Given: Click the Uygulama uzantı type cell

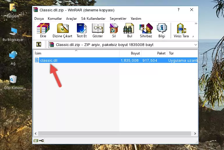Looking at the screenshot, I should 183,60.
